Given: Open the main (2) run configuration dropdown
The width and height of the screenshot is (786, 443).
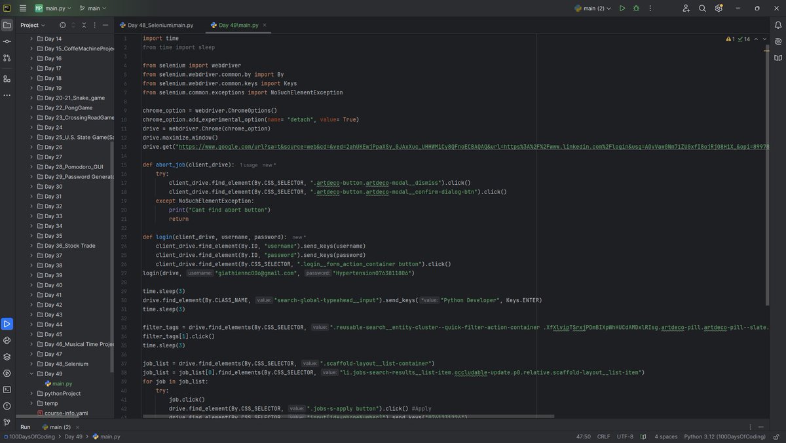Looking at the screenshot, I should click(x=592, y=9).
